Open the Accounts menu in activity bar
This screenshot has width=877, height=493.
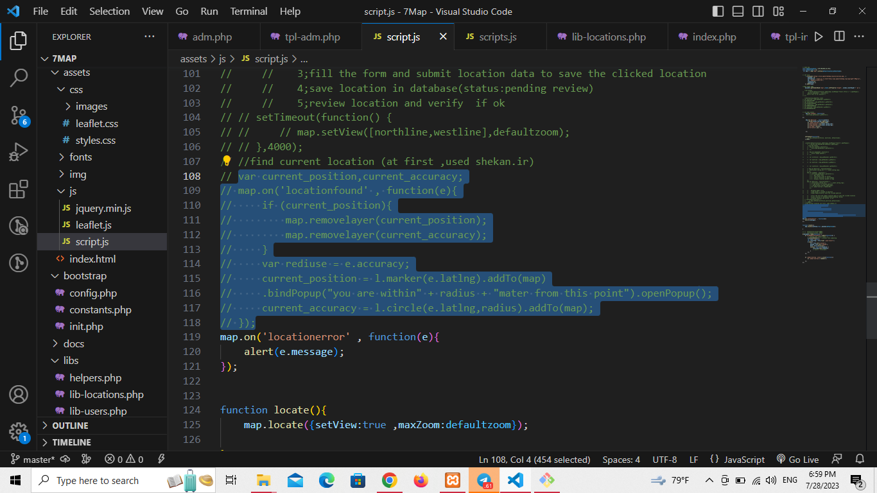click(19, 394)
